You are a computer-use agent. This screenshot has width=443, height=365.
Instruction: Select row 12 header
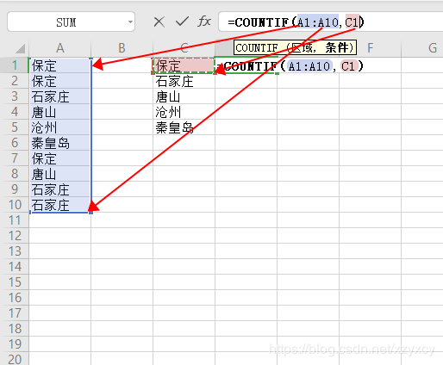point(15,236)
